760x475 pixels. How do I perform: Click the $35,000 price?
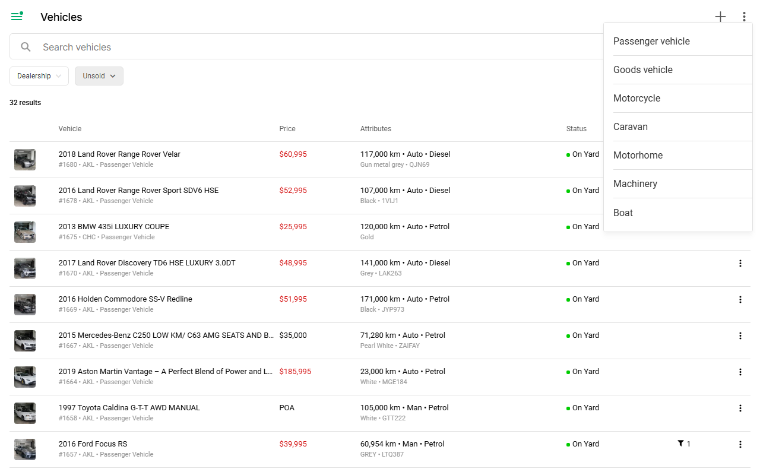click(293, 335)
